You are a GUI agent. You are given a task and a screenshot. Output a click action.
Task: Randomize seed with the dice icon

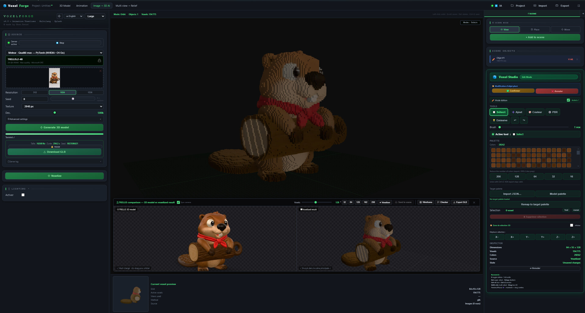pyautogui.click(x=73, y=99)
